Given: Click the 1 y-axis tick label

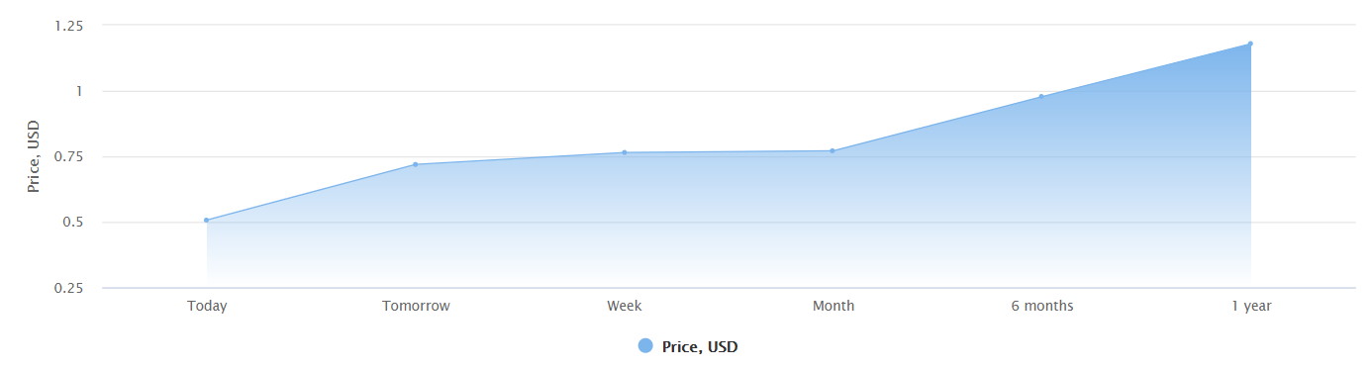Looking at the screenshot, I should pos(80,91).
